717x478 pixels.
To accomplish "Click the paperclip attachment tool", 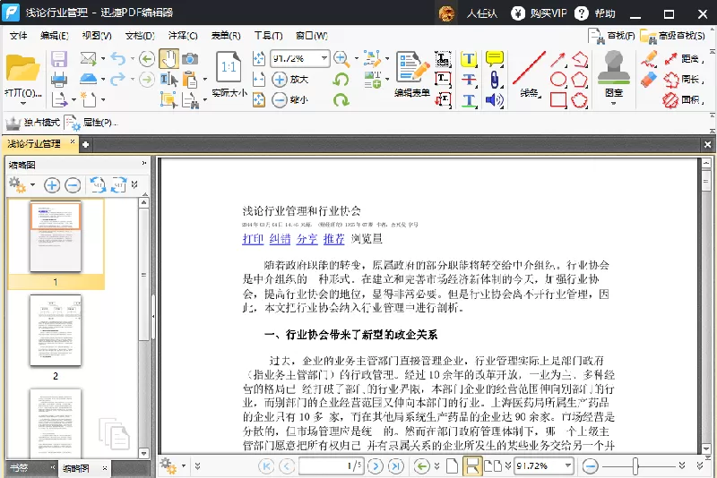I will click(x=495, y=80).
